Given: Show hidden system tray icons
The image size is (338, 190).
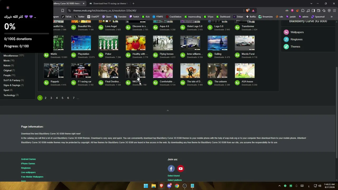Looking at the screenshot, I should [x=279, y=186].
